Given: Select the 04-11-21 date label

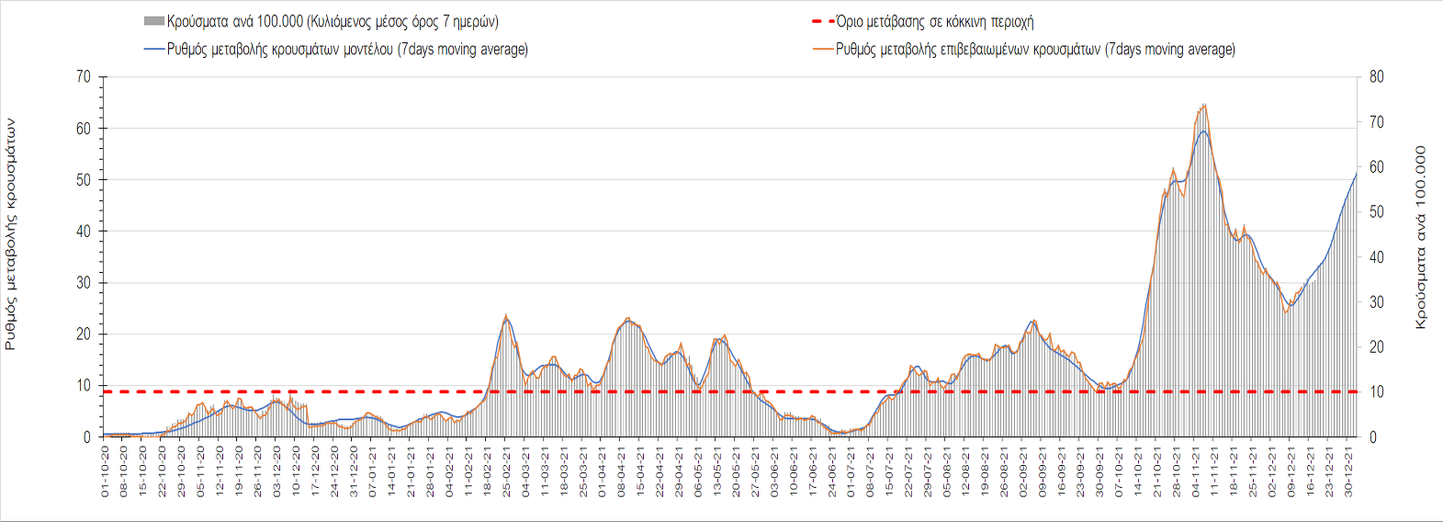Looking at the screenshot, I should 1196,472.
